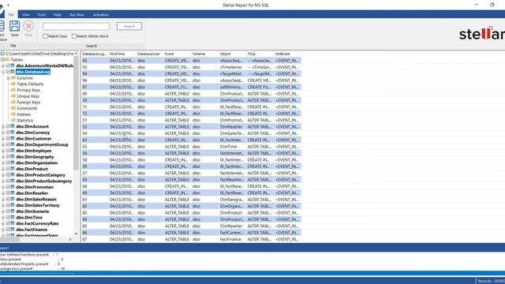The width and height of the screenshot is (505, 284).
Task: Click table icon beside dbo.DimEmployee
Action: pos(13,151)
